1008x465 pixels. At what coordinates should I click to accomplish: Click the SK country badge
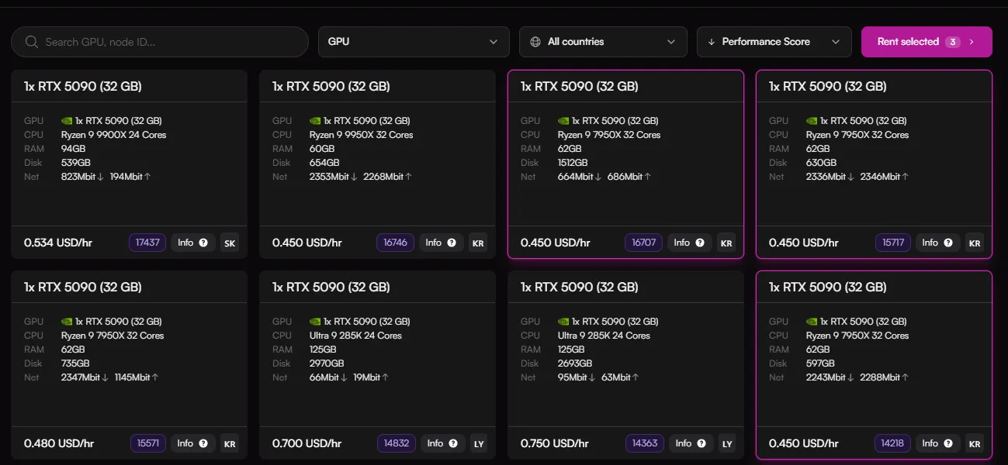pyautogui.click(x=230, y=243)
